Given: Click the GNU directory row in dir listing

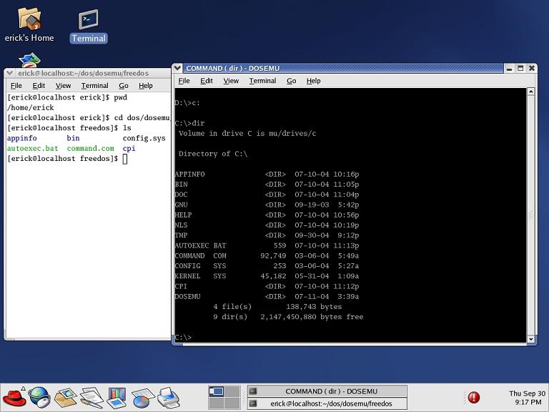Looking at the screenshot, I should tap(267, 205).
